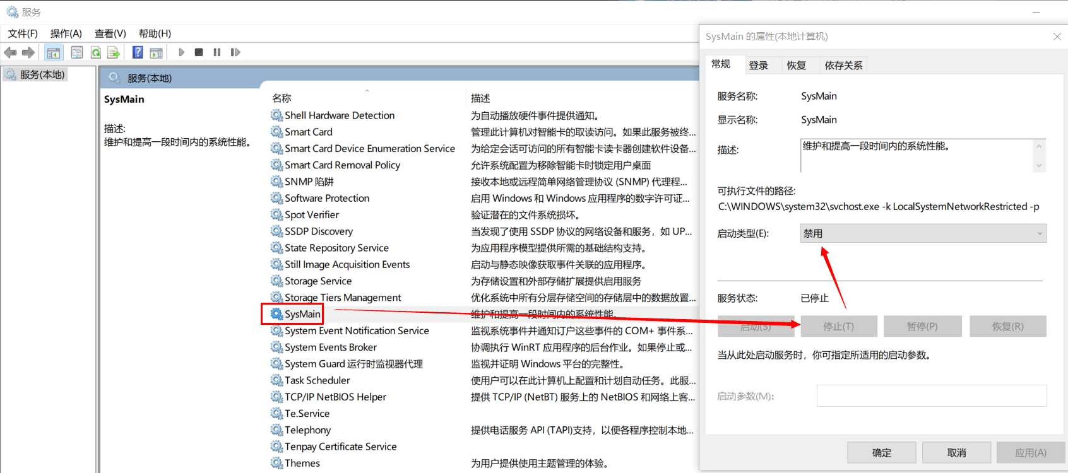This screenshot has height=473, width=1068.
Task: Click the Refresh toolbar icon
Action: [96, 52]
